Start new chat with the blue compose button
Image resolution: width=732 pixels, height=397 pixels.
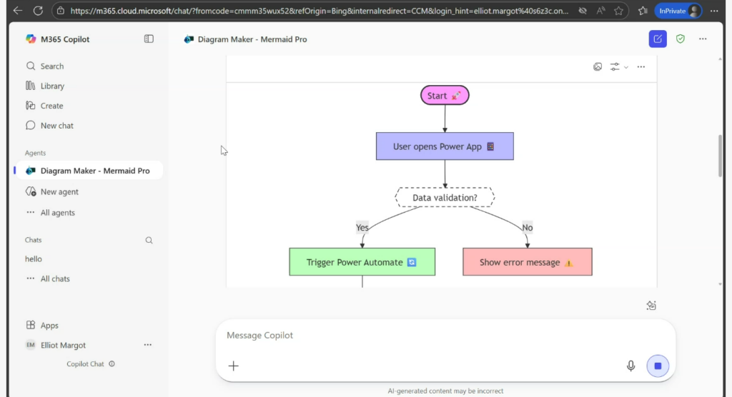658,39
